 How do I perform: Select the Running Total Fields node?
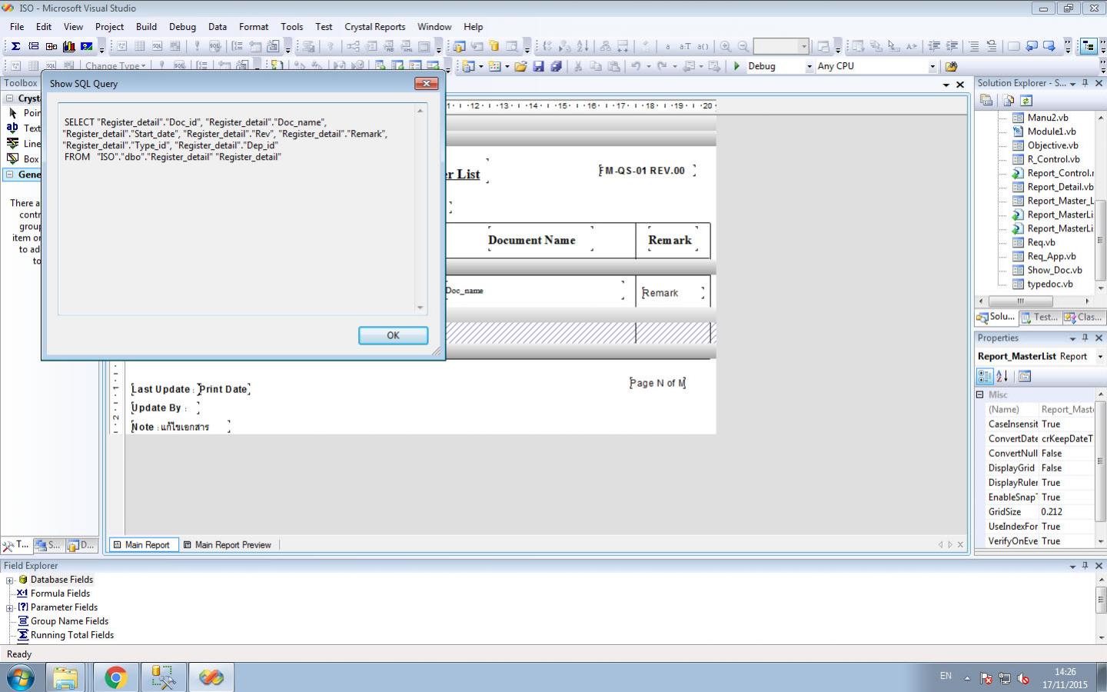(x=72, y=635)
